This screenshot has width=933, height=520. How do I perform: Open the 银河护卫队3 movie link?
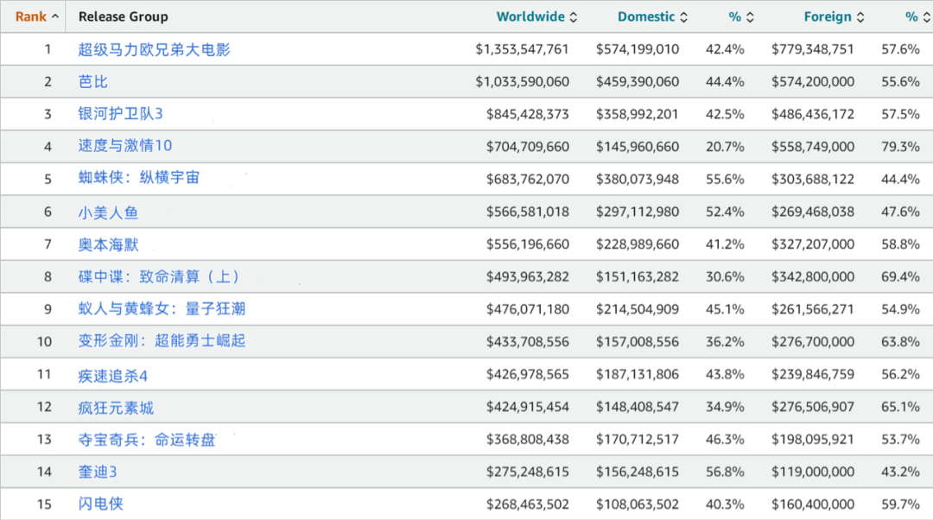[120, 114]
